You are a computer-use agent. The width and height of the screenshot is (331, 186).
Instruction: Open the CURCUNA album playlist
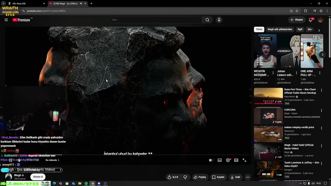(x=268, y=116)
